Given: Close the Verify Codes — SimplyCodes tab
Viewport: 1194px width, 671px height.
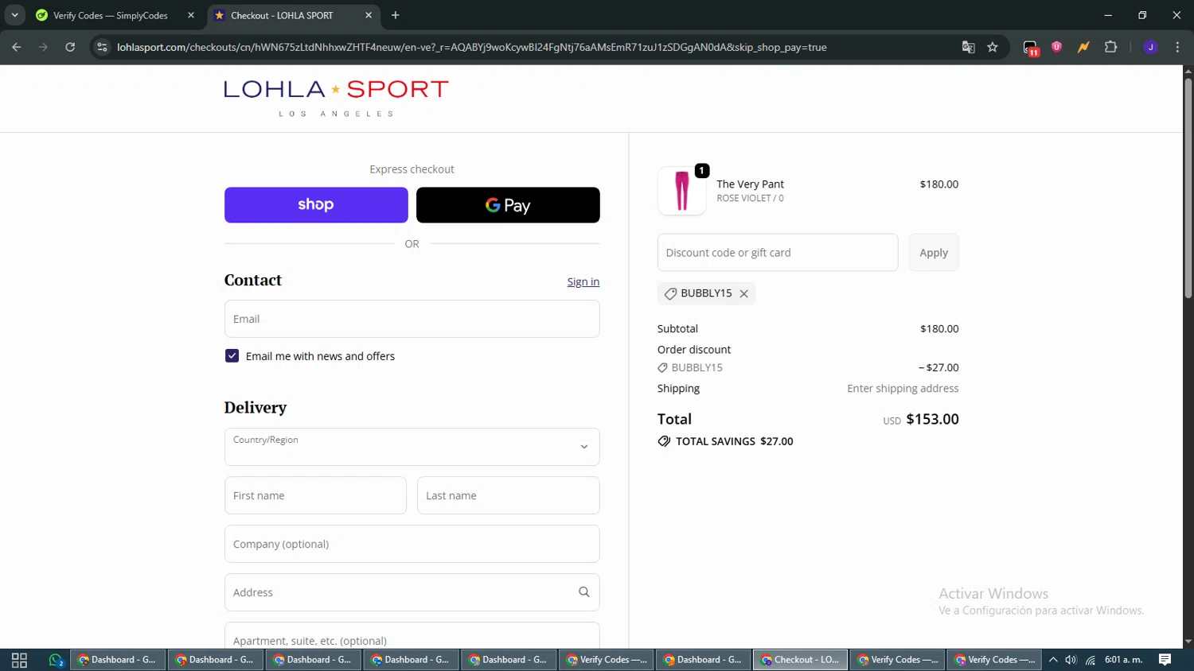Looking at the screenshot, I should [x=191, y=15].
